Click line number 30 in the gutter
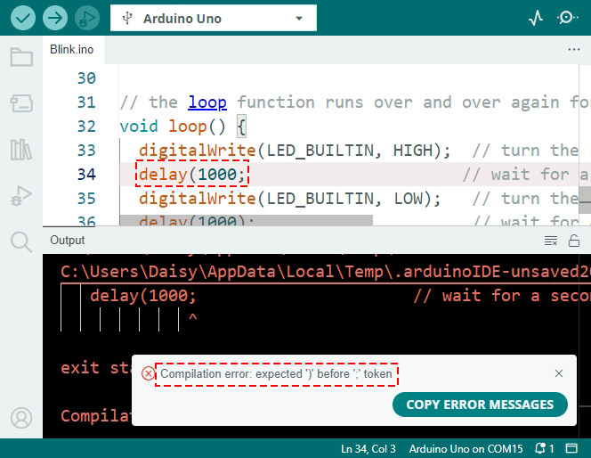The width and height of the screenshot is (591, 458). (86, 78)
